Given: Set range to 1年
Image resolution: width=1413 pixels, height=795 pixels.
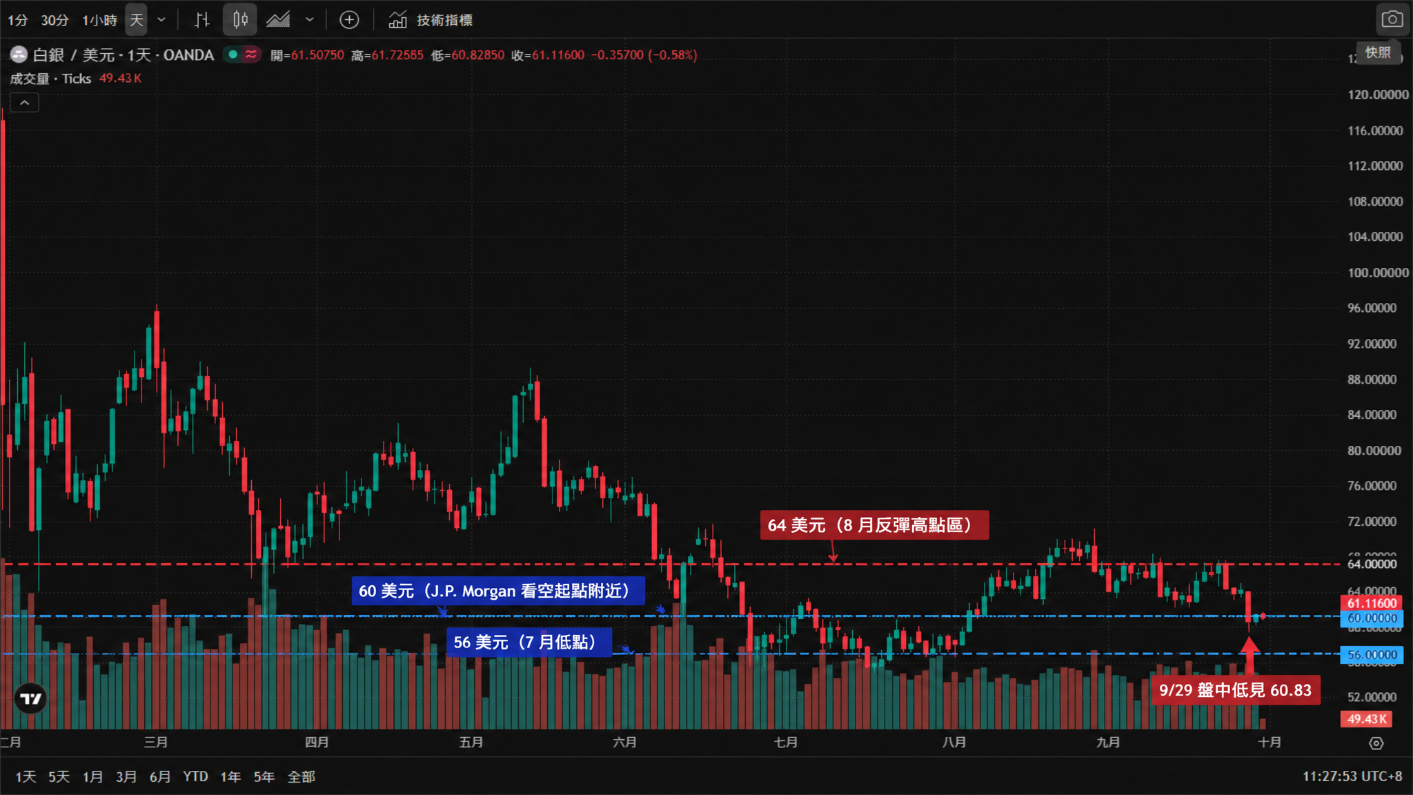Looking at the screenshot, I should tap(230, 776).
